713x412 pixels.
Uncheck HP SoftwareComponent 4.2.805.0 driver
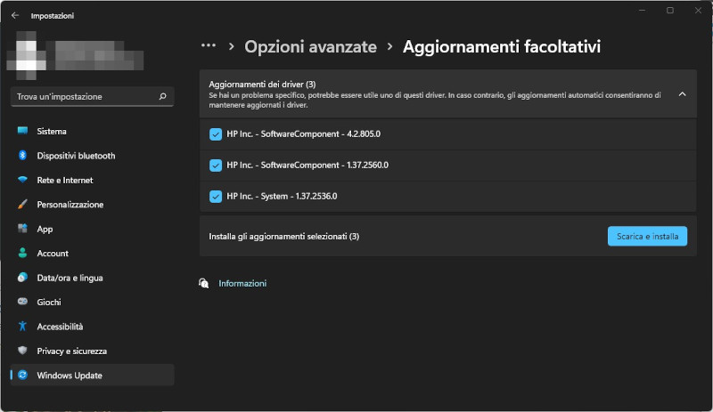tap(215, 134)
